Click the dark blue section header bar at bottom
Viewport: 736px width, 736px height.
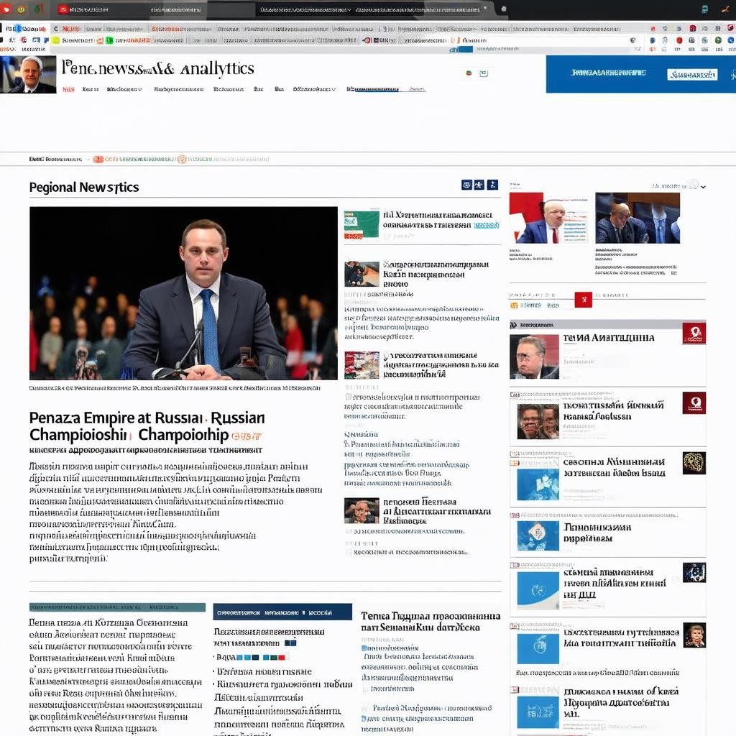click(282, 612)
